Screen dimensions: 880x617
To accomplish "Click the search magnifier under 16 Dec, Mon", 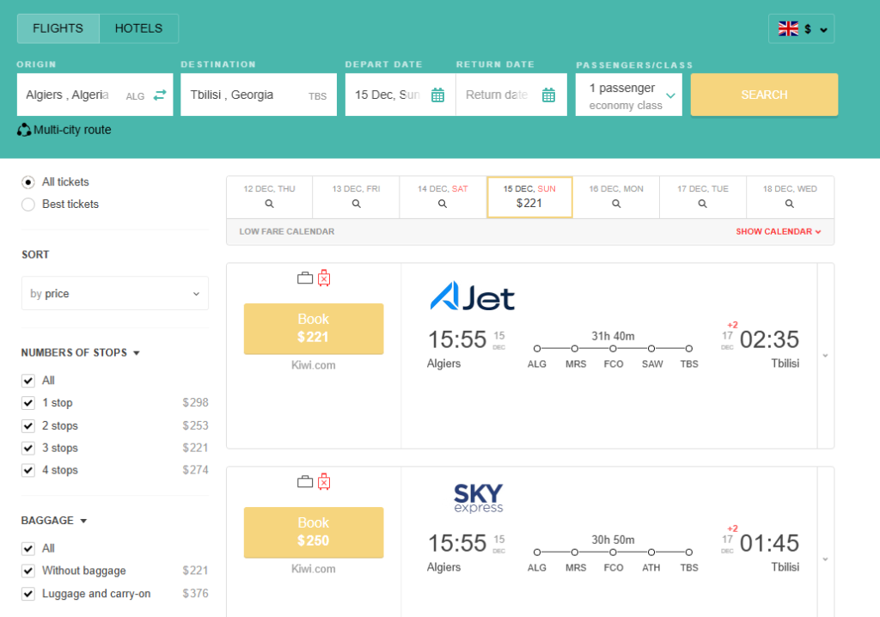I will (x=616, y=204).
